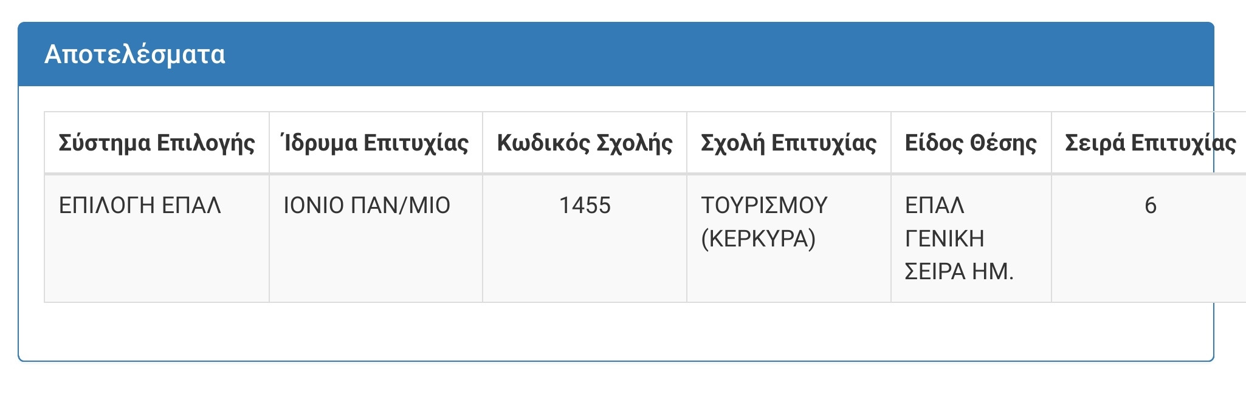Viewport: 1246px width, 397px height.
Task: Click the Αποτελέσματα panel title
Action: [x=135, y=55]
